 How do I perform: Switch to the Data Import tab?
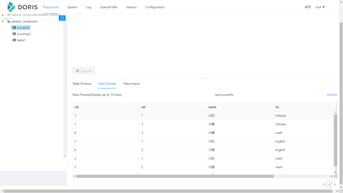tap(131, 83)
